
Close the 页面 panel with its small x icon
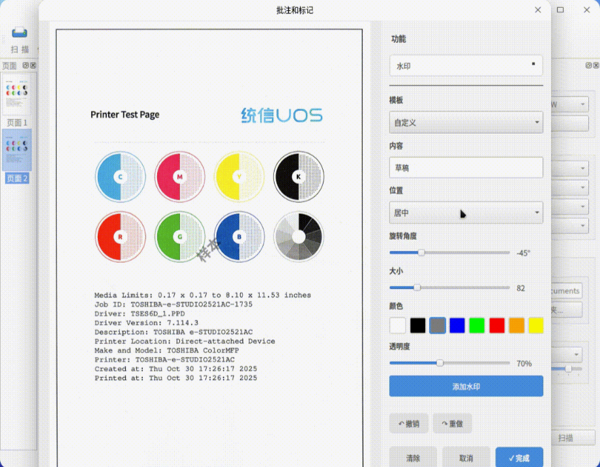tap(33, 65)
